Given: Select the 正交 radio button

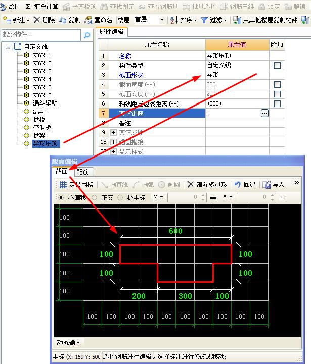Looking at the screenshot, I should [x=95, y=198].
